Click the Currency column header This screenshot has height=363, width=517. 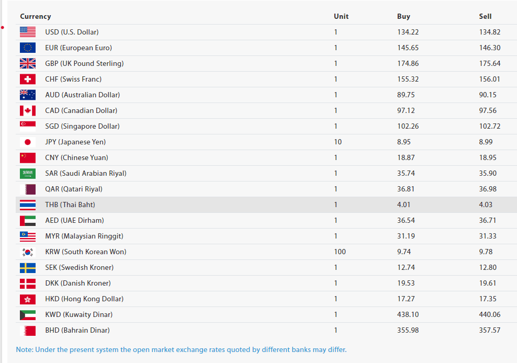click(x=36, y=16)
